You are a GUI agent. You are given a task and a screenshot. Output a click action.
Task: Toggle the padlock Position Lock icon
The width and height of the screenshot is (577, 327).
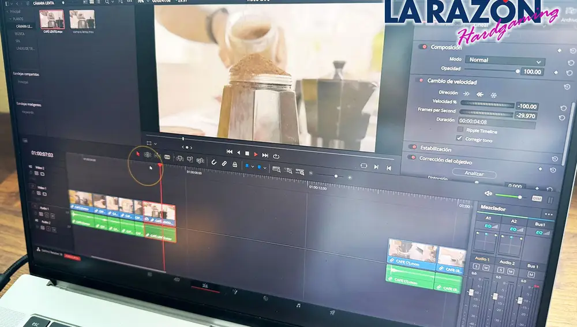(x=235, y=164)
